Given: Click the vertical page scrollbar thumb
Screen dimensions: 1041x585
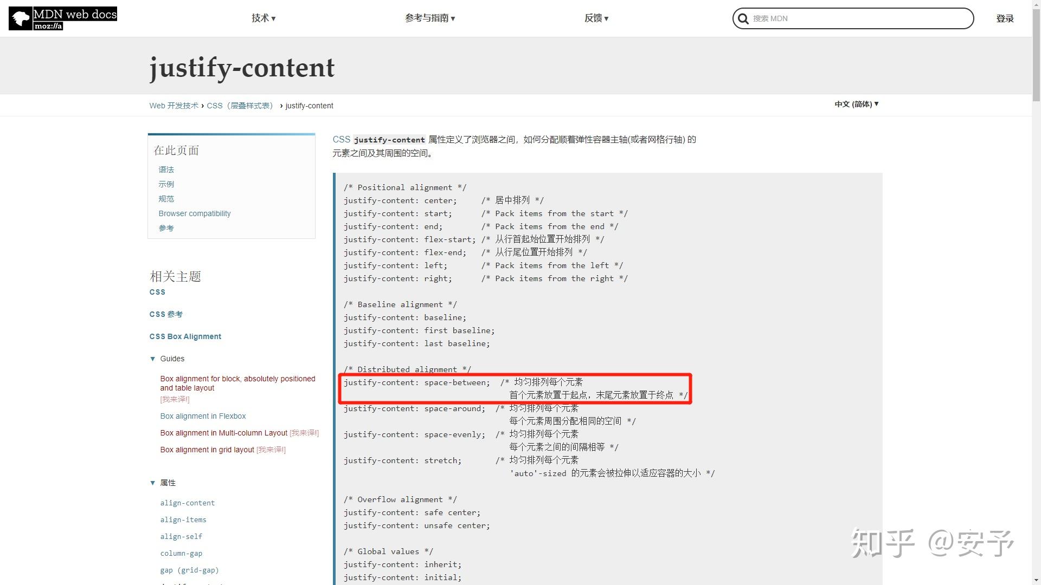Looking at the screenshot, I should point(1036,54).
